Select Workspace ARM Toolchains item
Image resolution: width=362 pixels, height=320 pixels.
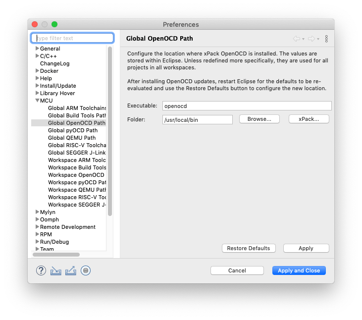pyautogui.click(x=77, y=160)
